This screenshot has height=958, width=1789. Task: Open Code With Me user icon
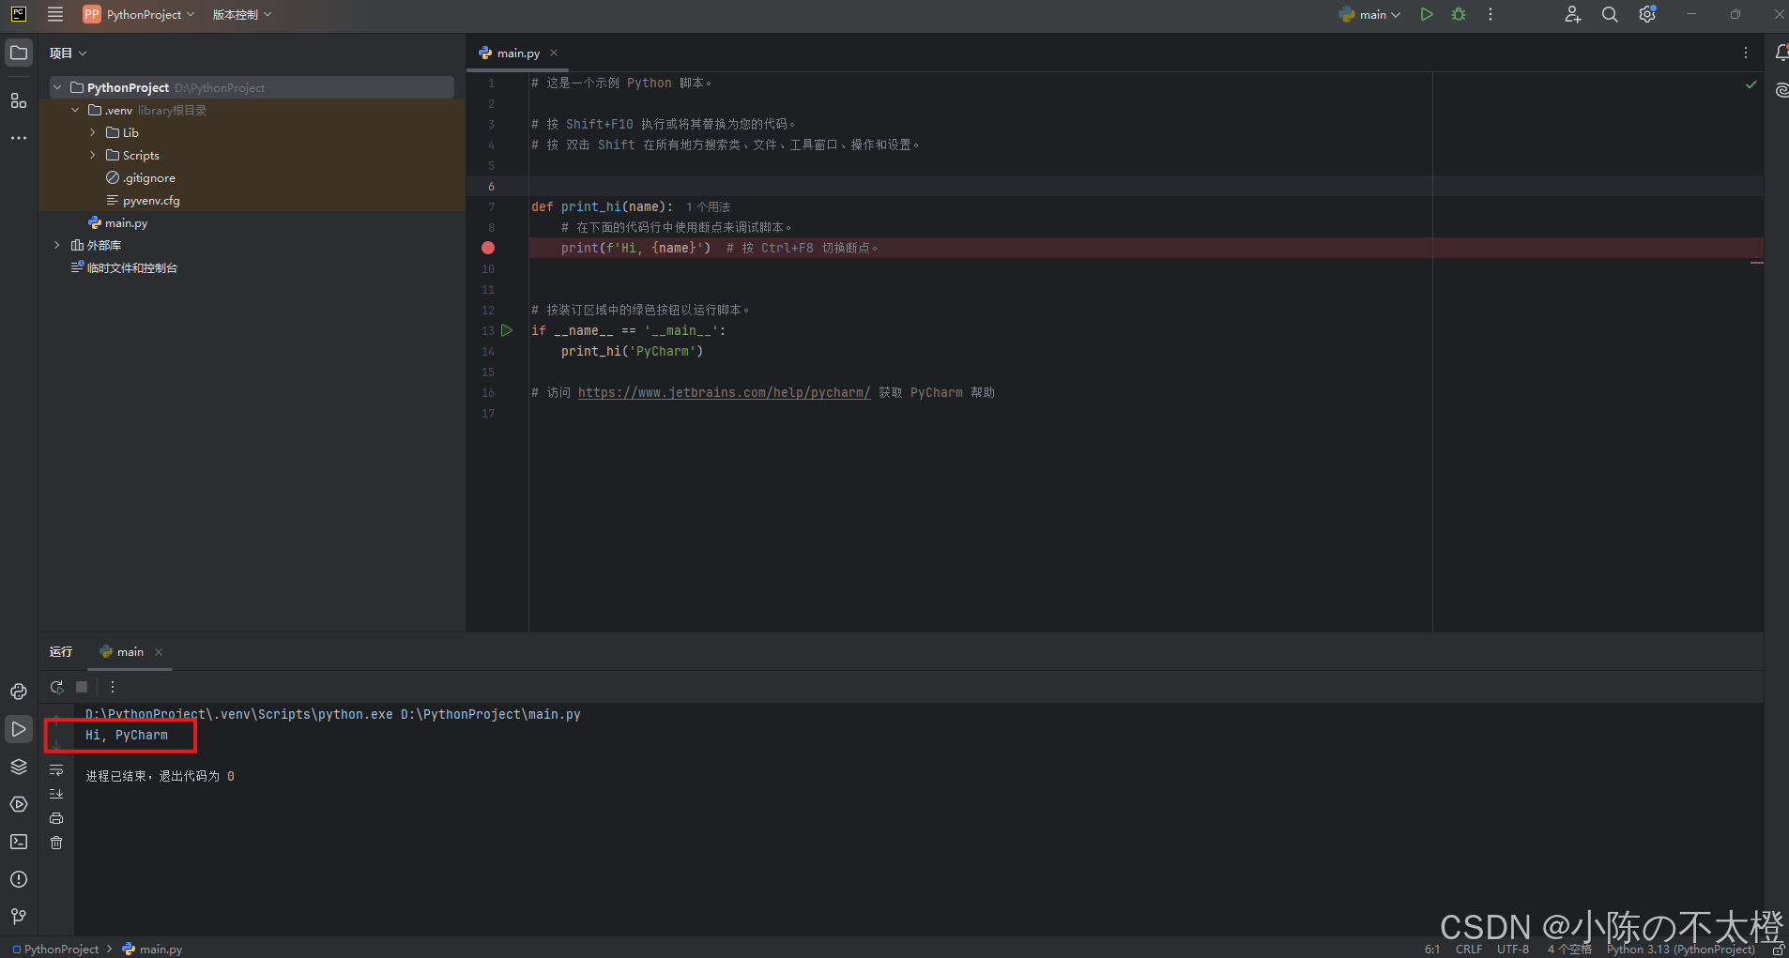(1573, 14)
